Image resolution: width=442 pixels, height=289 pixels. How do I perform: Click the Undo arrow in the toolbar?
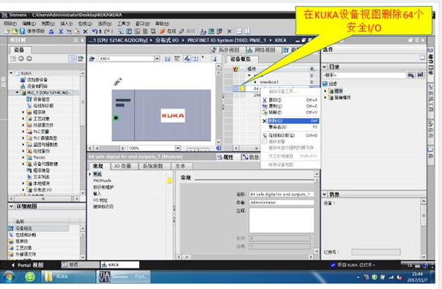coord(95,32)
